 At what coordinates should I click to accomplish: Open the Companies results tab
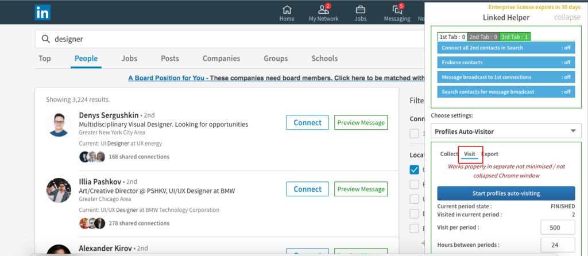point(221,59)
